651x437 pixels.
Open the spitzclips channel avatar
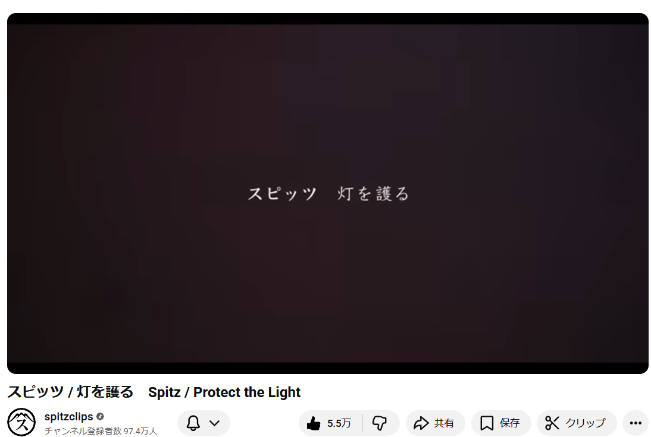click(21, 423)
